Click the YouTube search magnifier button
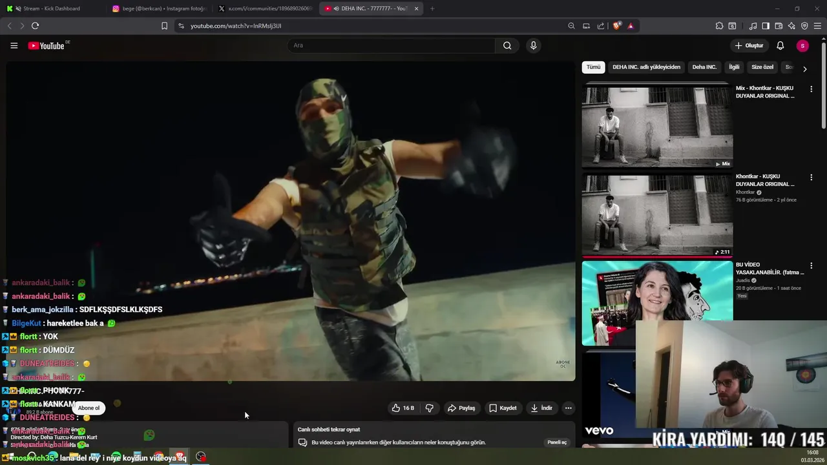 507,45
